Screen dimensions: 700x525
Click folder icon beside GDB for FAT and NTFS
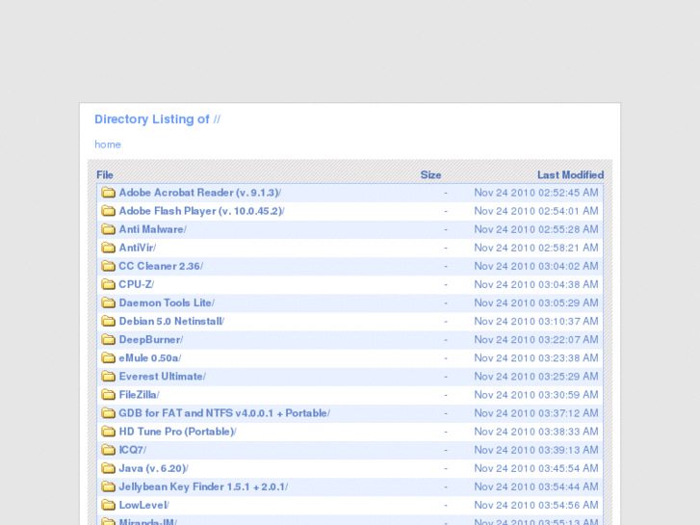(108, 413)
